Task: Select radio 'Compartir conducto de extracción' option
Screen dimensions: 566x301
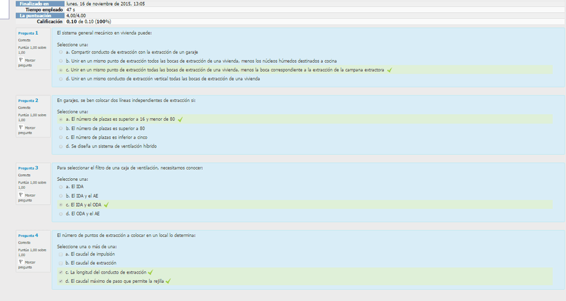Action: click(61, 51)
